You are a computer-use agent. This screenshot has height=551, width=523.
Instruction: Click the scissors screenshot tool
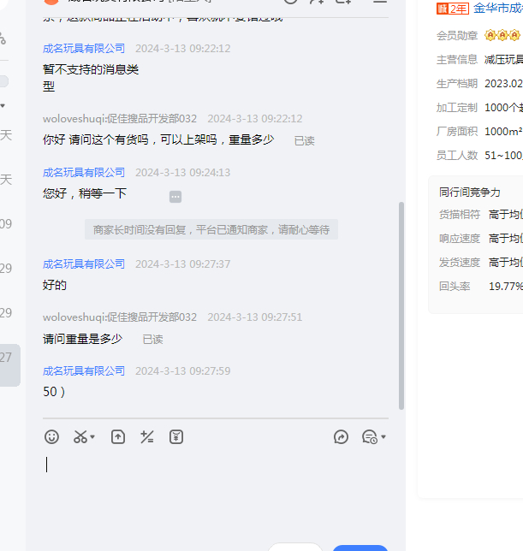tap(80, 437)
